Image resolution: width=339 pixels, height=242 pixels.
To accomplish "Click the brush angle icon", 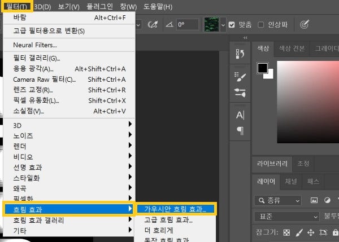I will click(x=169, y=25).
